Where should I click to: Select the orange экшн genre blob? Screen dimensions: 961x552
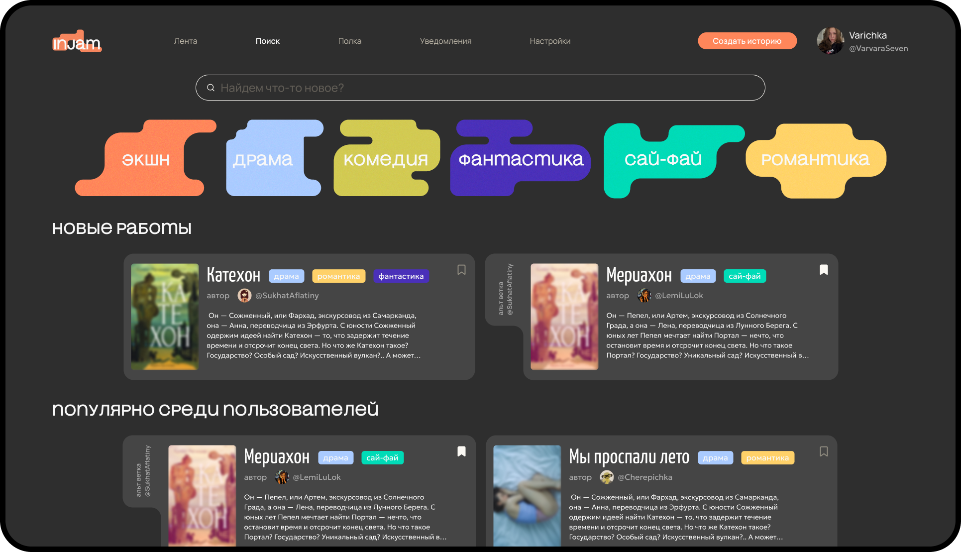click(x=145, y=160)
